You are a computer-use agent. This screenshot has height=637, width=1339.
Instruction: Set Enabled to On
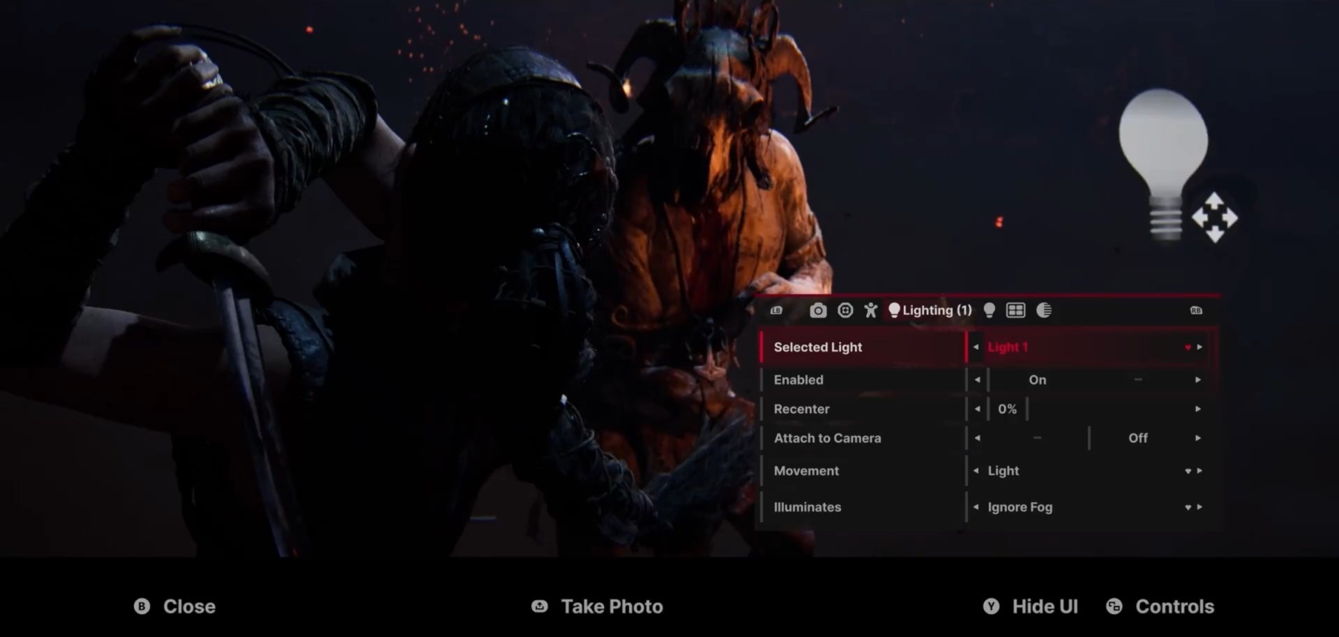click(1037, 380)
